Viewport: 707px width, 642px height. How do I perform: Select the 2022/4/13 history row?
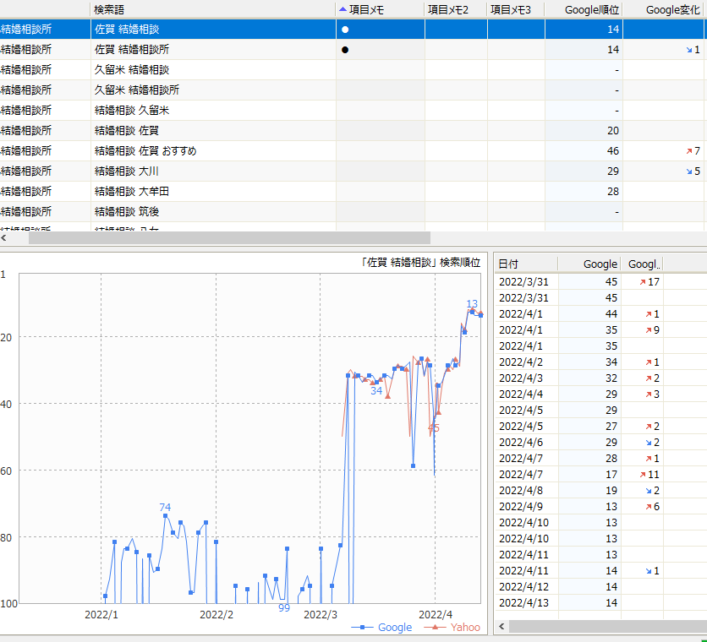tap(600, 603)
